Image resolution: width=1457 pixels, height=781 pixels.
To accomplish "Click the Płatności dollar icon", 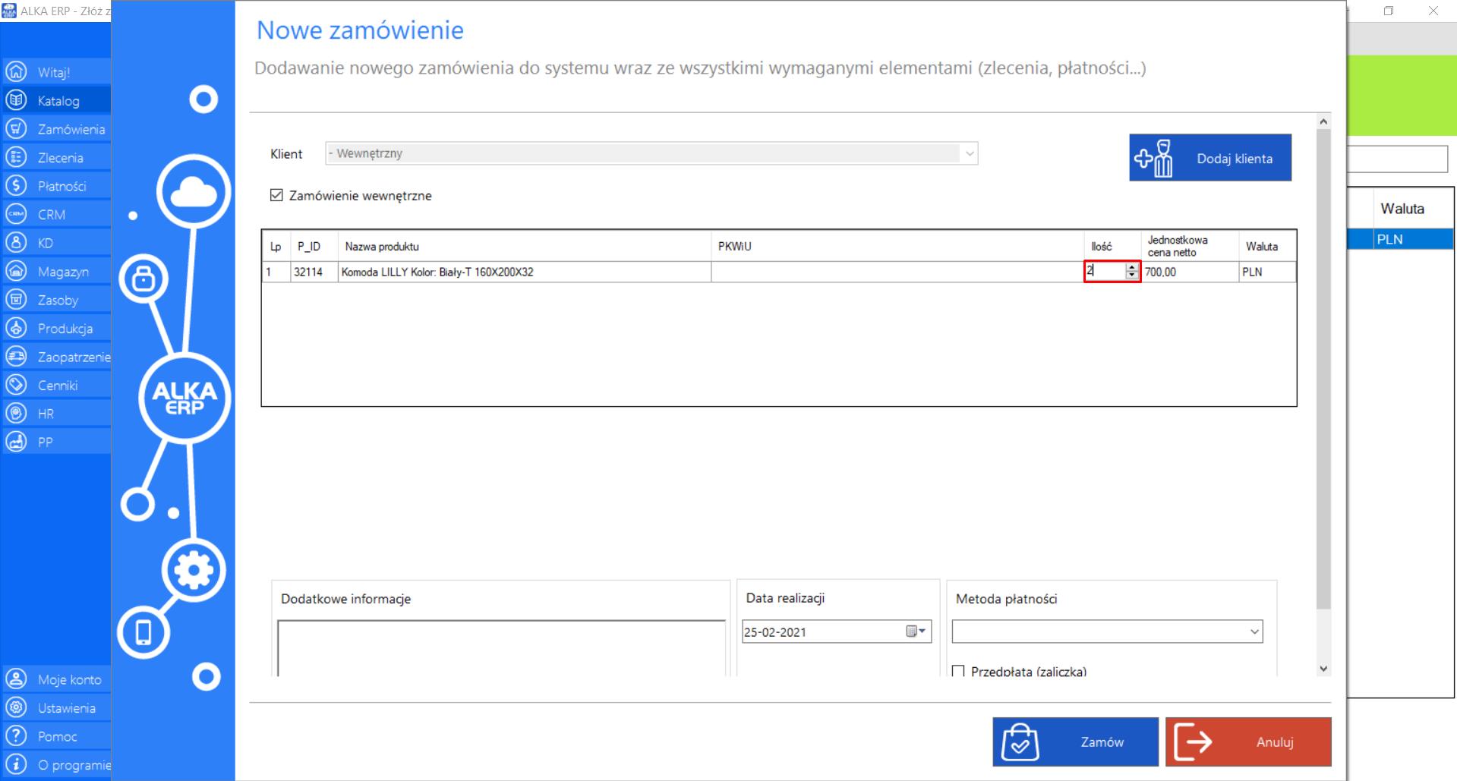I will tap(16, 186).
